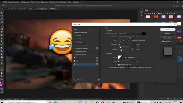
Task: Select the Blur tool
Action: [2, 54]
